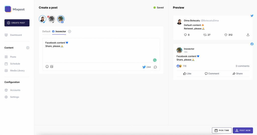Click into the post content text area
The width and height of the screenshot is (257, 135).
[101, 50]
